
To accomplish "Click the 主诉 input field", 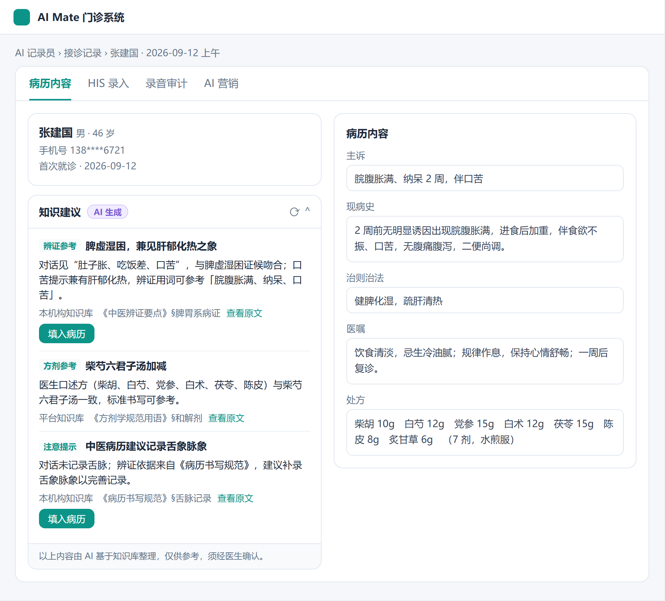I will (x=485, y=178).
